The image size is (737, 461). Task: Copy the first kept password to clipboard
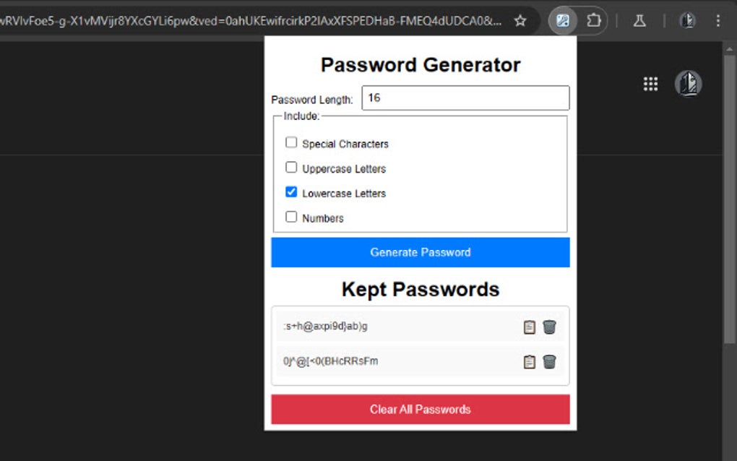[530, 327]
